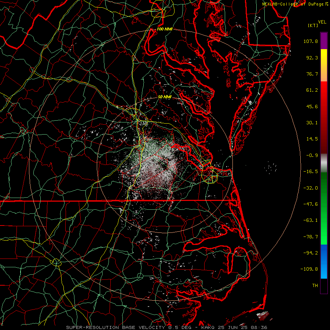
Task: Click the yellow-orange segment of velocity color bar
Action: [x=324, y=65]
